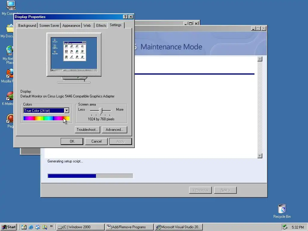This screenshot has width=308, height=231.
Task: Click scroll up arrow in Maintenance Mode window
Action: pos(260,59)
